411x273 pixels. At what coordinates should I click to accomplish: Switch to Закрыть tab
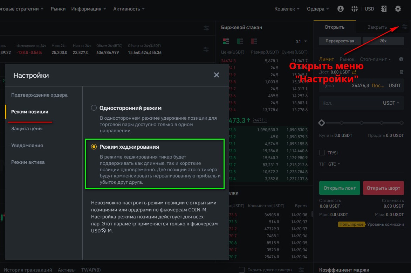coord(377,27)
